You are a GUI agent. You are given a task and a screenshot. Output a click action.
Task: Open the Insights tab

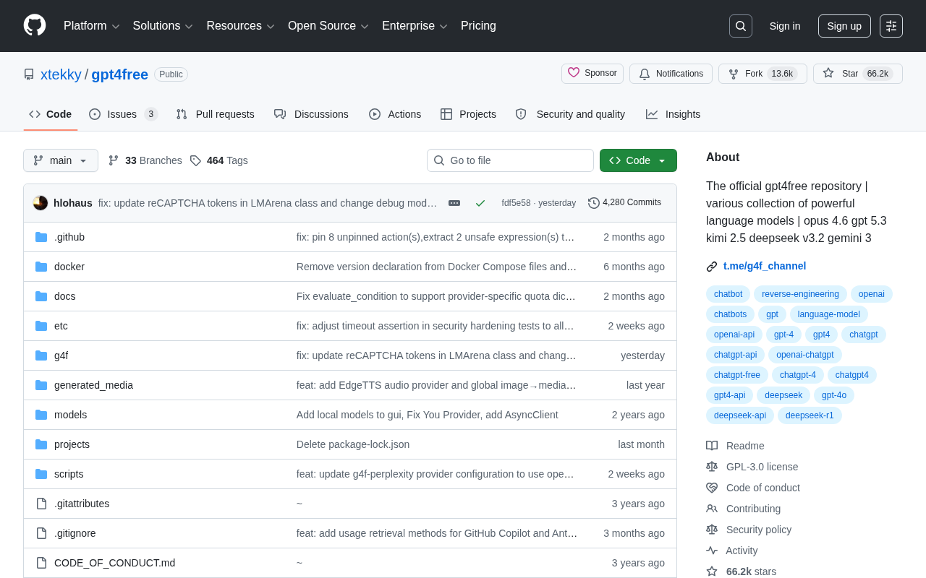(x=674, y=114)
